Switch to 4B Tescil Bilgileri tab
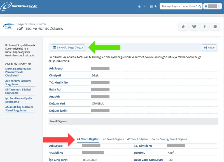Image resolution: width=224 pixels, height=162 pixels. (113, 139)
